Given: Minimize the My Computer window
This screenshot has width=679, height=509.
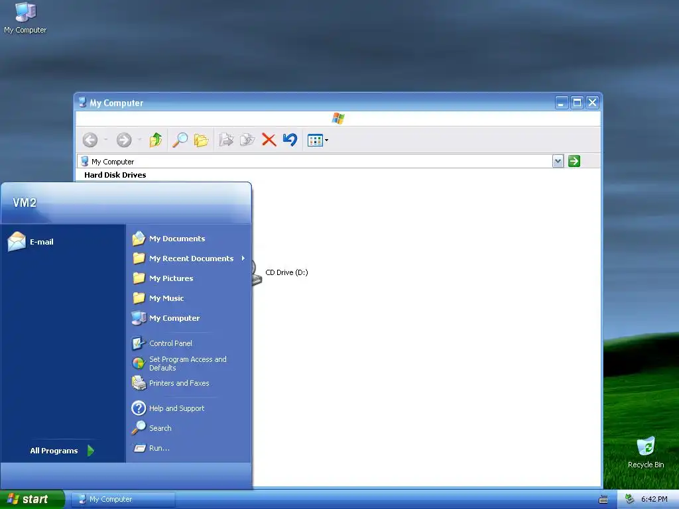Looking at the screenshot, I should point(562,103).
